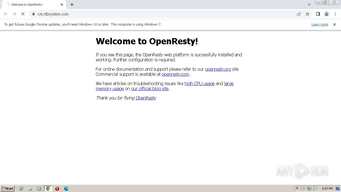Launch Microsoft Edge from the taskbar
Viewport: 341px width, 192px height.
[x=66, y=189]
